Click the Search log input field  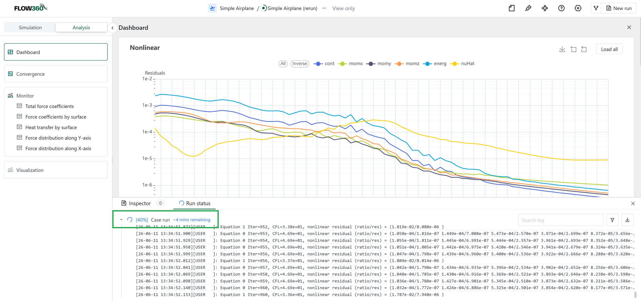[x=561, y=220]
